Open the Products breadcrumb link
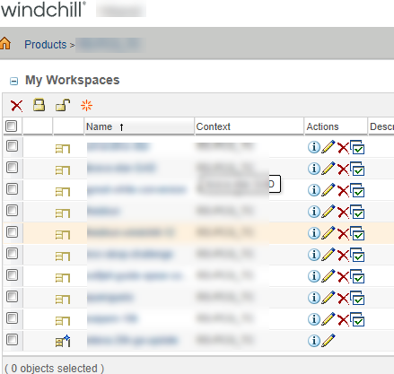This screenshot has width=394, height=374. (x=46, y=45)
